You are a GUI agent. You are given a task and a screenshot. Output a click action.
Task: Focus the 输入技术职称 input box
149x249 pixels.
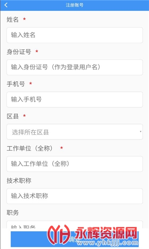click(74, 196)
